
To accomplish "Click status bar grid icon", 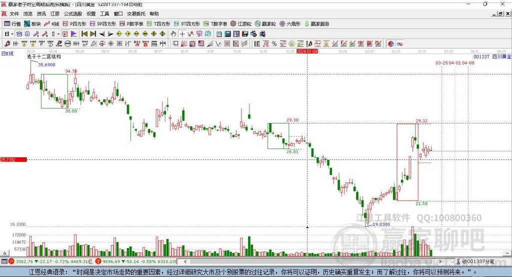I will click(4, 261).
